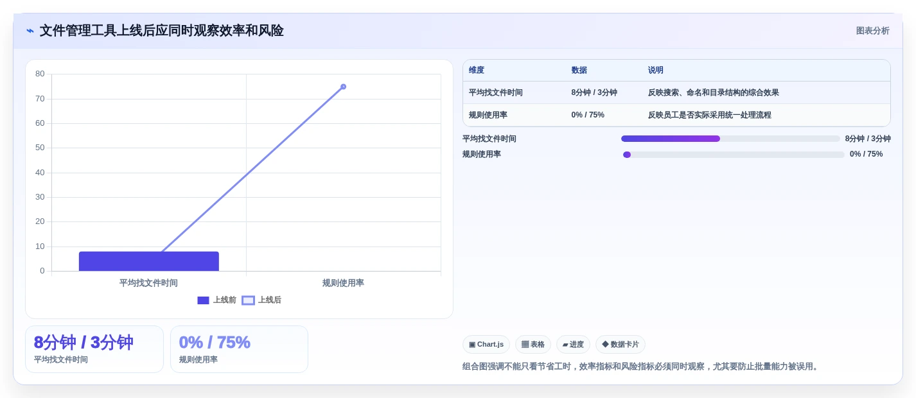The height and width of the screenshot is (398, 916).
Task: Toggle the 上线后 legend swatch
Action: coord(248,300)
